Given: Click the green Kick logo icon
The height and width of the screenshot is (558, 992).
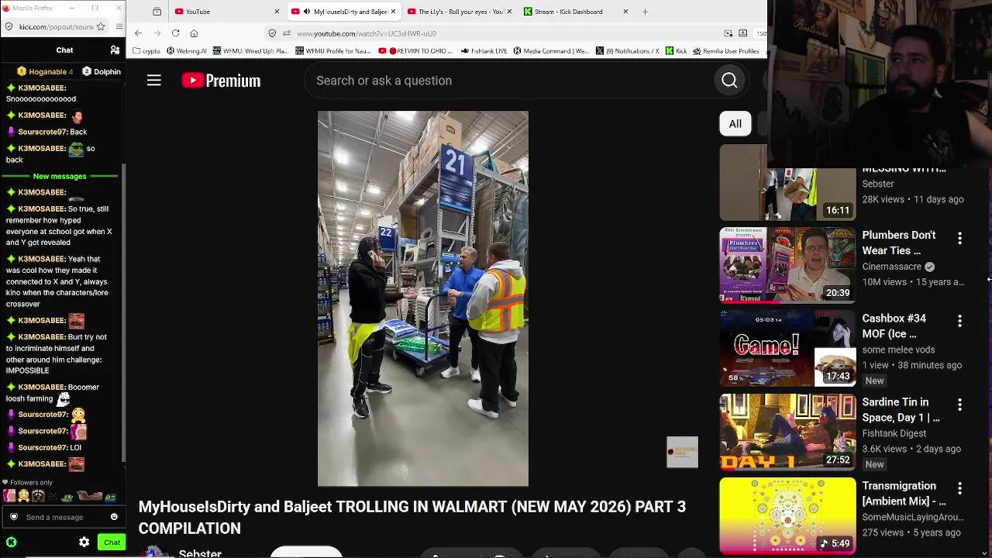Looking at the screenshot, I should point(12,542).
